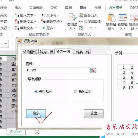
Task: Select the 只保留数值 option
Action: coord(90,22)
